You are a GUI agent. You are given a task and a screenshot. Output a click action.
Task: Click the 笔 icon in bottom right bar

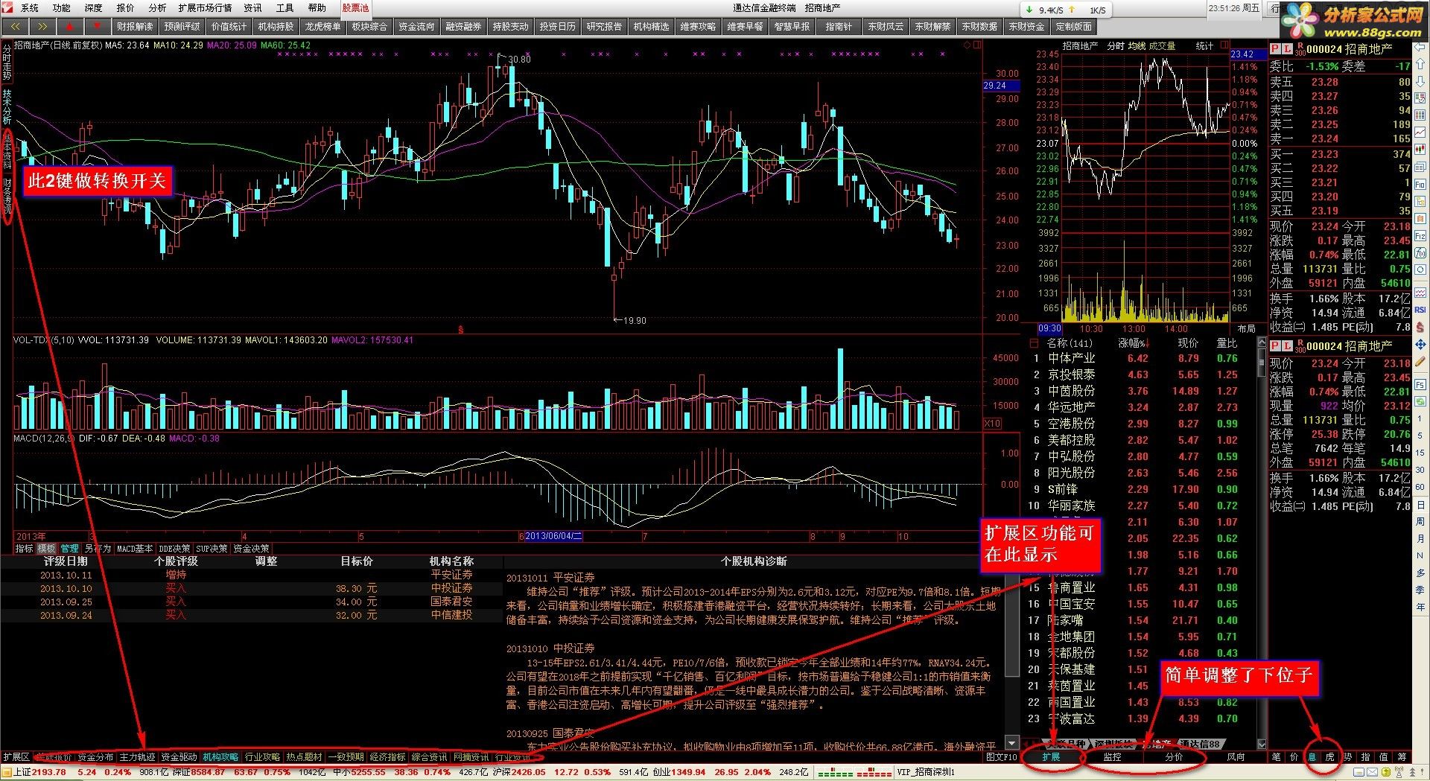click(x=1276, y=756)
